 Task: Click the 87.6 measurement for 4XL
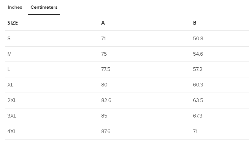[106, 131]
